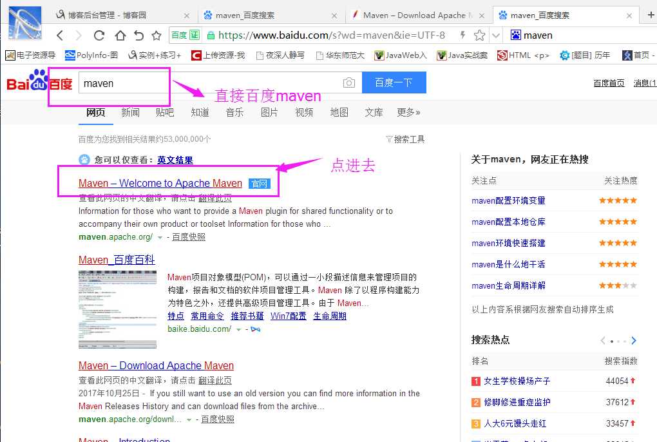
Task: Open 常用命令 sublink
Action: [x=207, y=316]
